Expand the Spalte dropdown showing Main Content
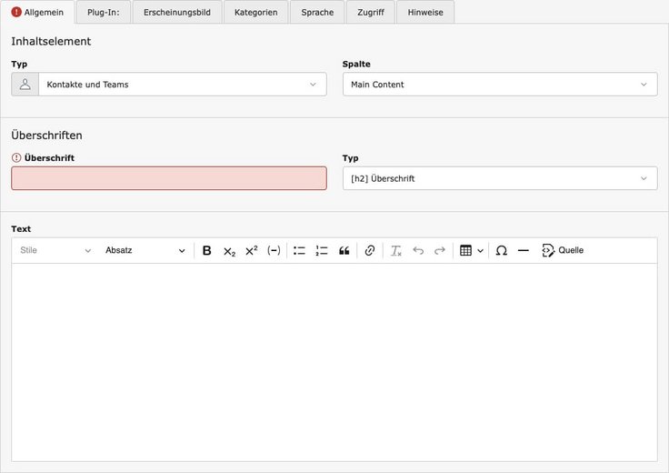This screenshot has height=473, width=669. [x=499, y=85]
